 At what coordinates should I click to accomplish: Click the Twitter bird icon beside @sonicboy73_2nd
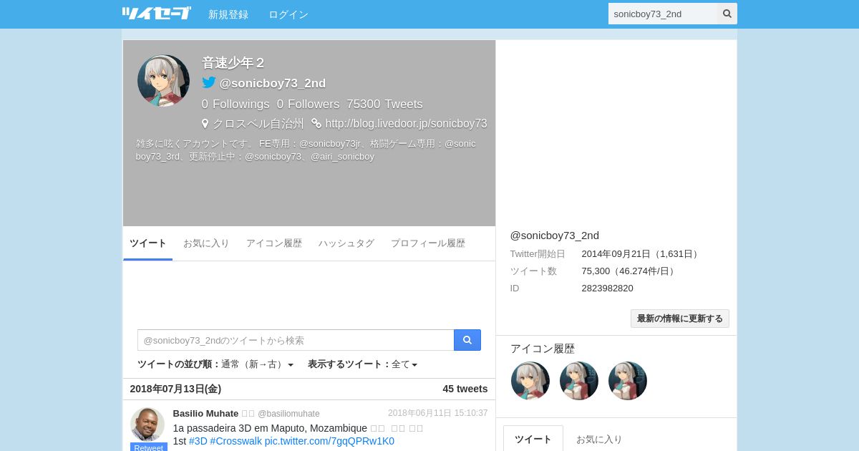click(208, 83)
